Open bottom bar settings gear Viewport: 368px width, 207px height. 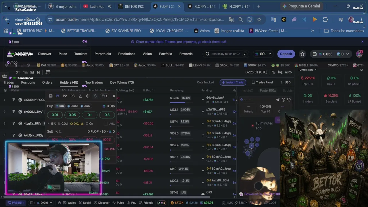pos(59,203)
